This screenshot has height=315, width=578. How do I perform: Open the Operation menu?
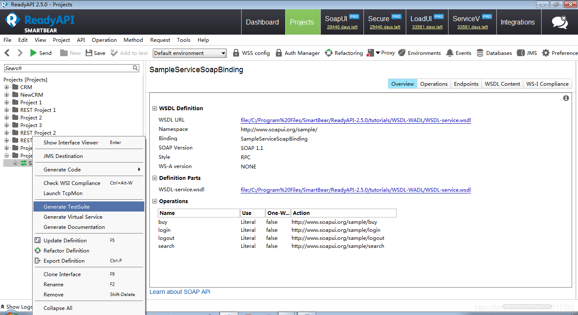(x=104, y=40)
